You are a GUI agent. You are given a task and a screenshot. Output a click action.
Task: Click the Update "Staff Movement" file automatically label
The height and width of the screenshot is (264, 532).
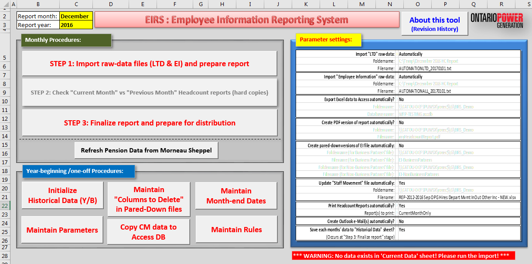click(x=357, y=183)
